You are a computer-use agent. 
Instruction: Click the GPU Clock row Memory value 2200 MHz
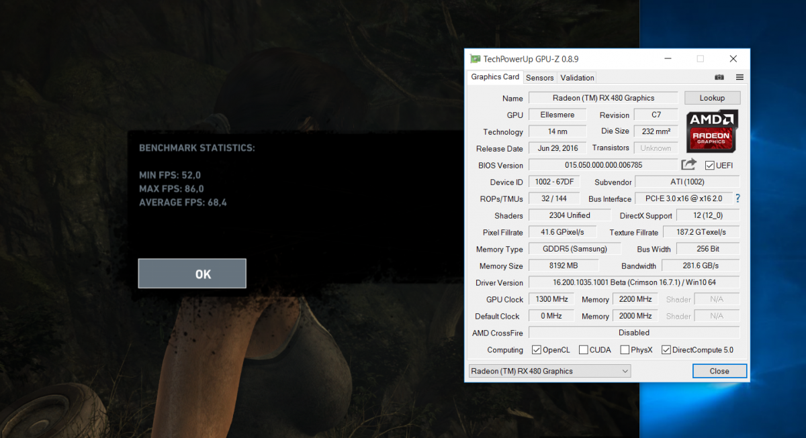coord(635,299)
